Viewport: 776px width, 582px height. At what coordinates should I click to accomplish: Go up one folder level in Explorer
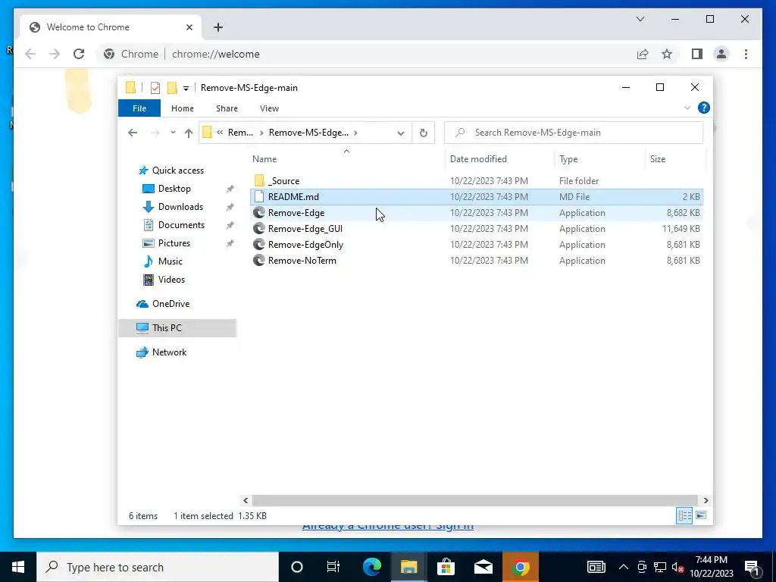coord(189,133)
